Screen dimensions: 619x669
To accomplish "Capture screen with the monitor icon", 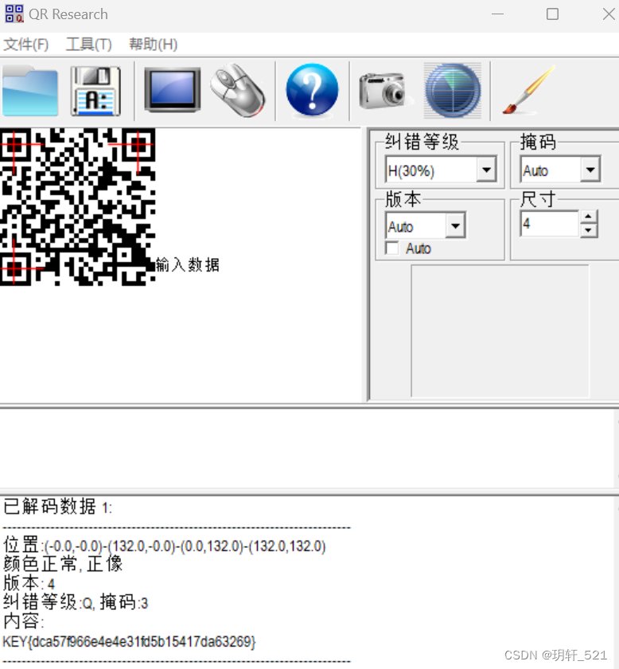I will 172,90.
